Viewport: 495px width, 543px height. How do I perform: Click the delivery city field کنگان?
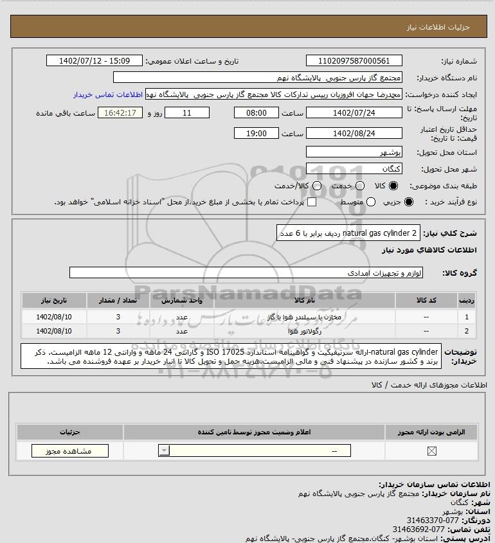354,168
